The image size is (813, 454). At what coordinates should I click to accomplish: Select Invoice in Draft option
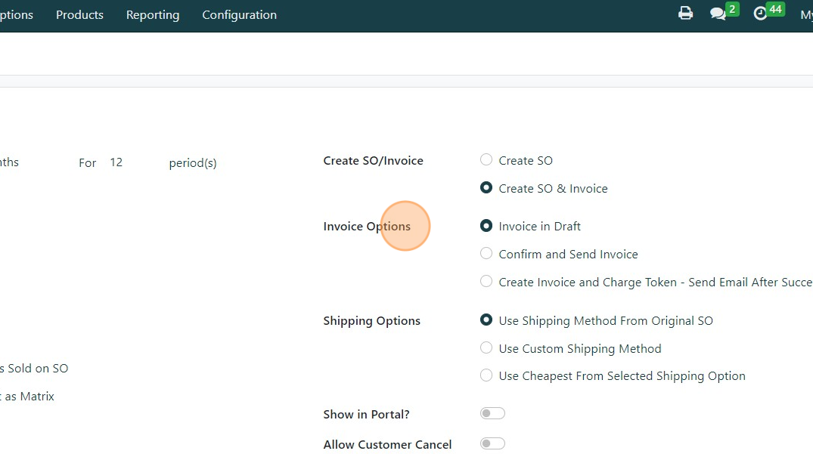486,226
